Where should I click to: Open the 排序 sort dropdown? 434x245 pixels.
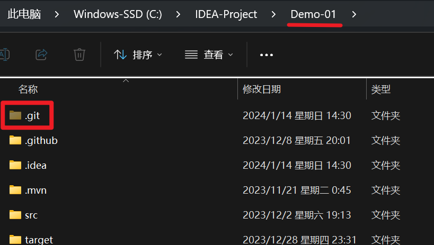[138, 55]
